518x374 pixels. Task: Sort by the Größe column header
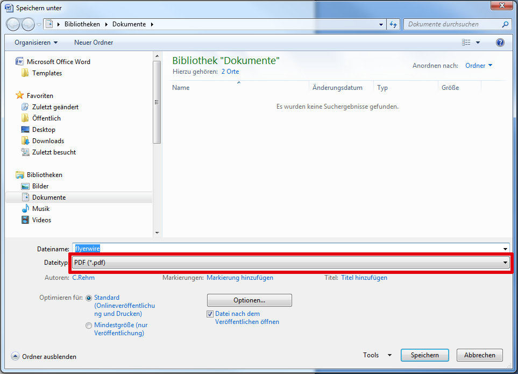(x=450, y=88)
